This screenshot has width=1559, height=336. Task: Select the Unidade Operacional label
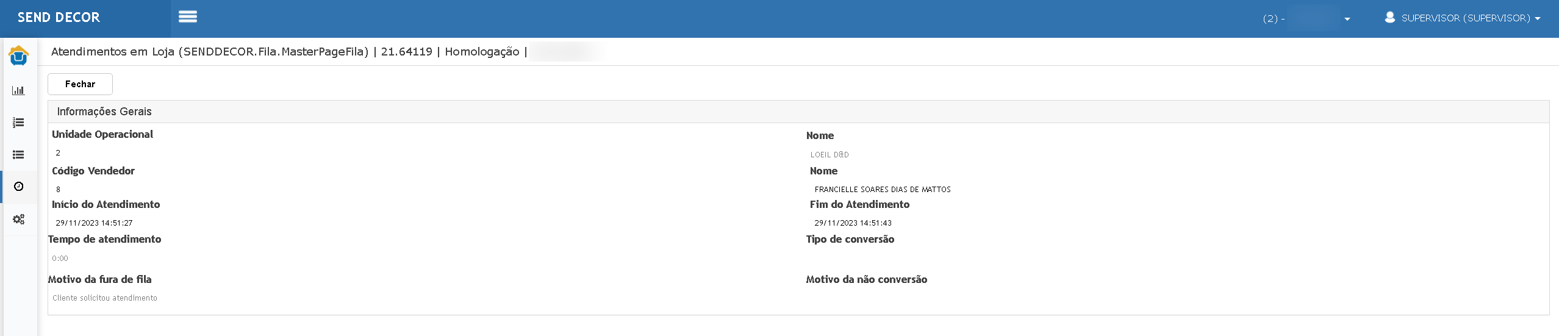[x=102, y=134]
